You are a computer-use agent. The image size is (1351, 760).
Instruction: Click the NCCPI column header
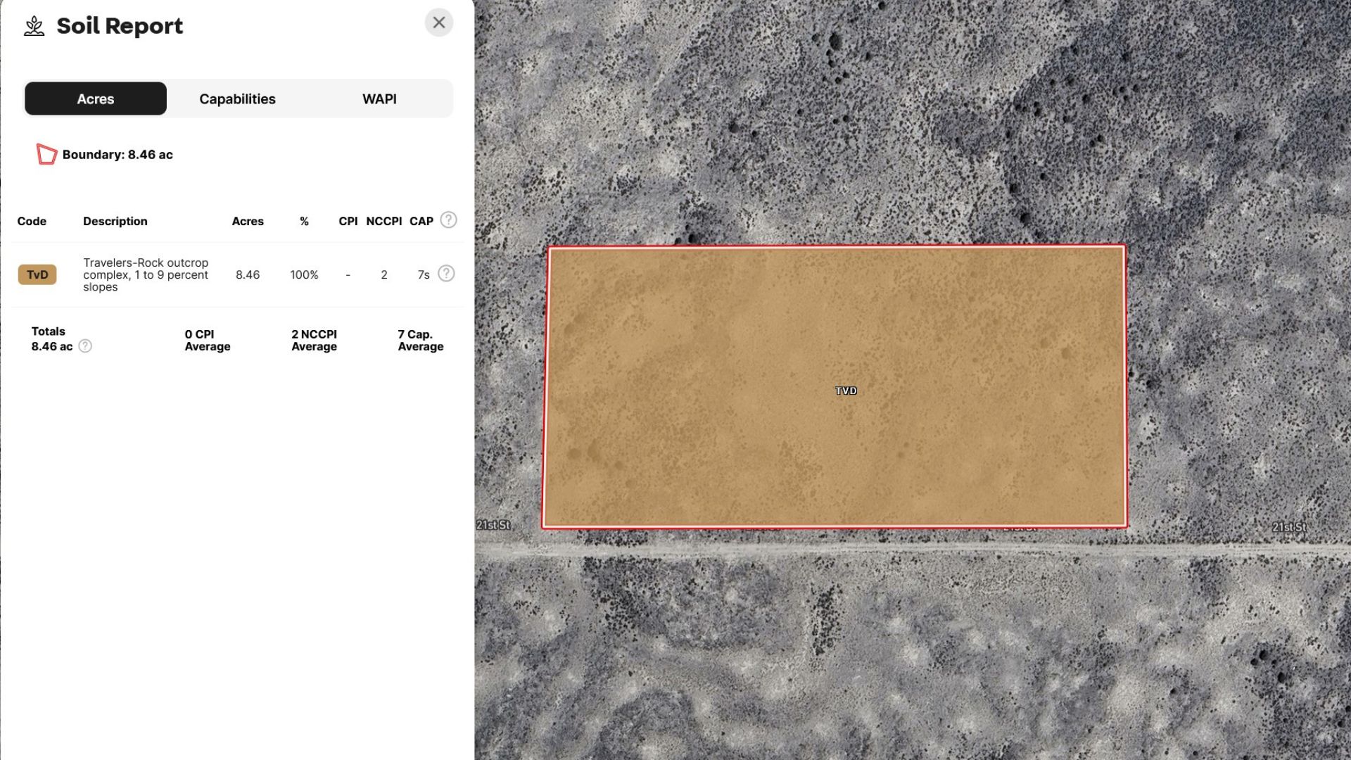pos(383,221)
